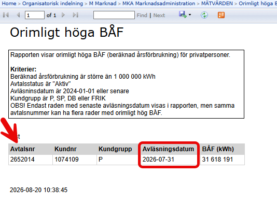Click the orange data feed icon
The image size is (277, 203).
click(x=221, y=15)
